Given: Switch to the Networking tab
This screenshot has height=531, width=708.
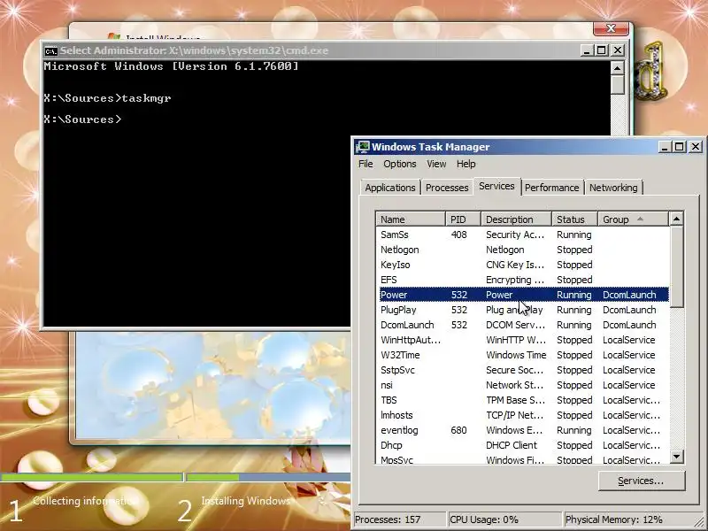Looking at the screenshot, I should point(613,188).
